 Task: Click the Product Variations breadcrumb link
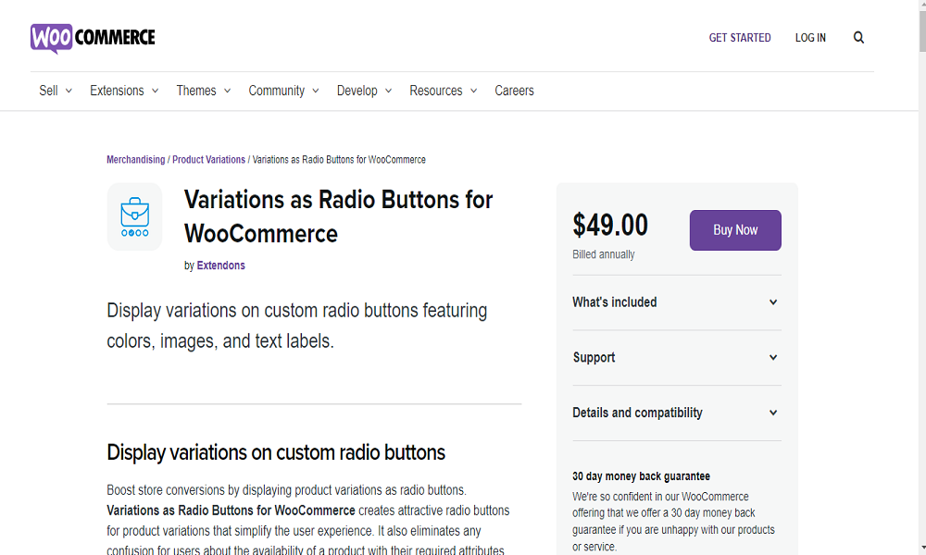point(208,159)
